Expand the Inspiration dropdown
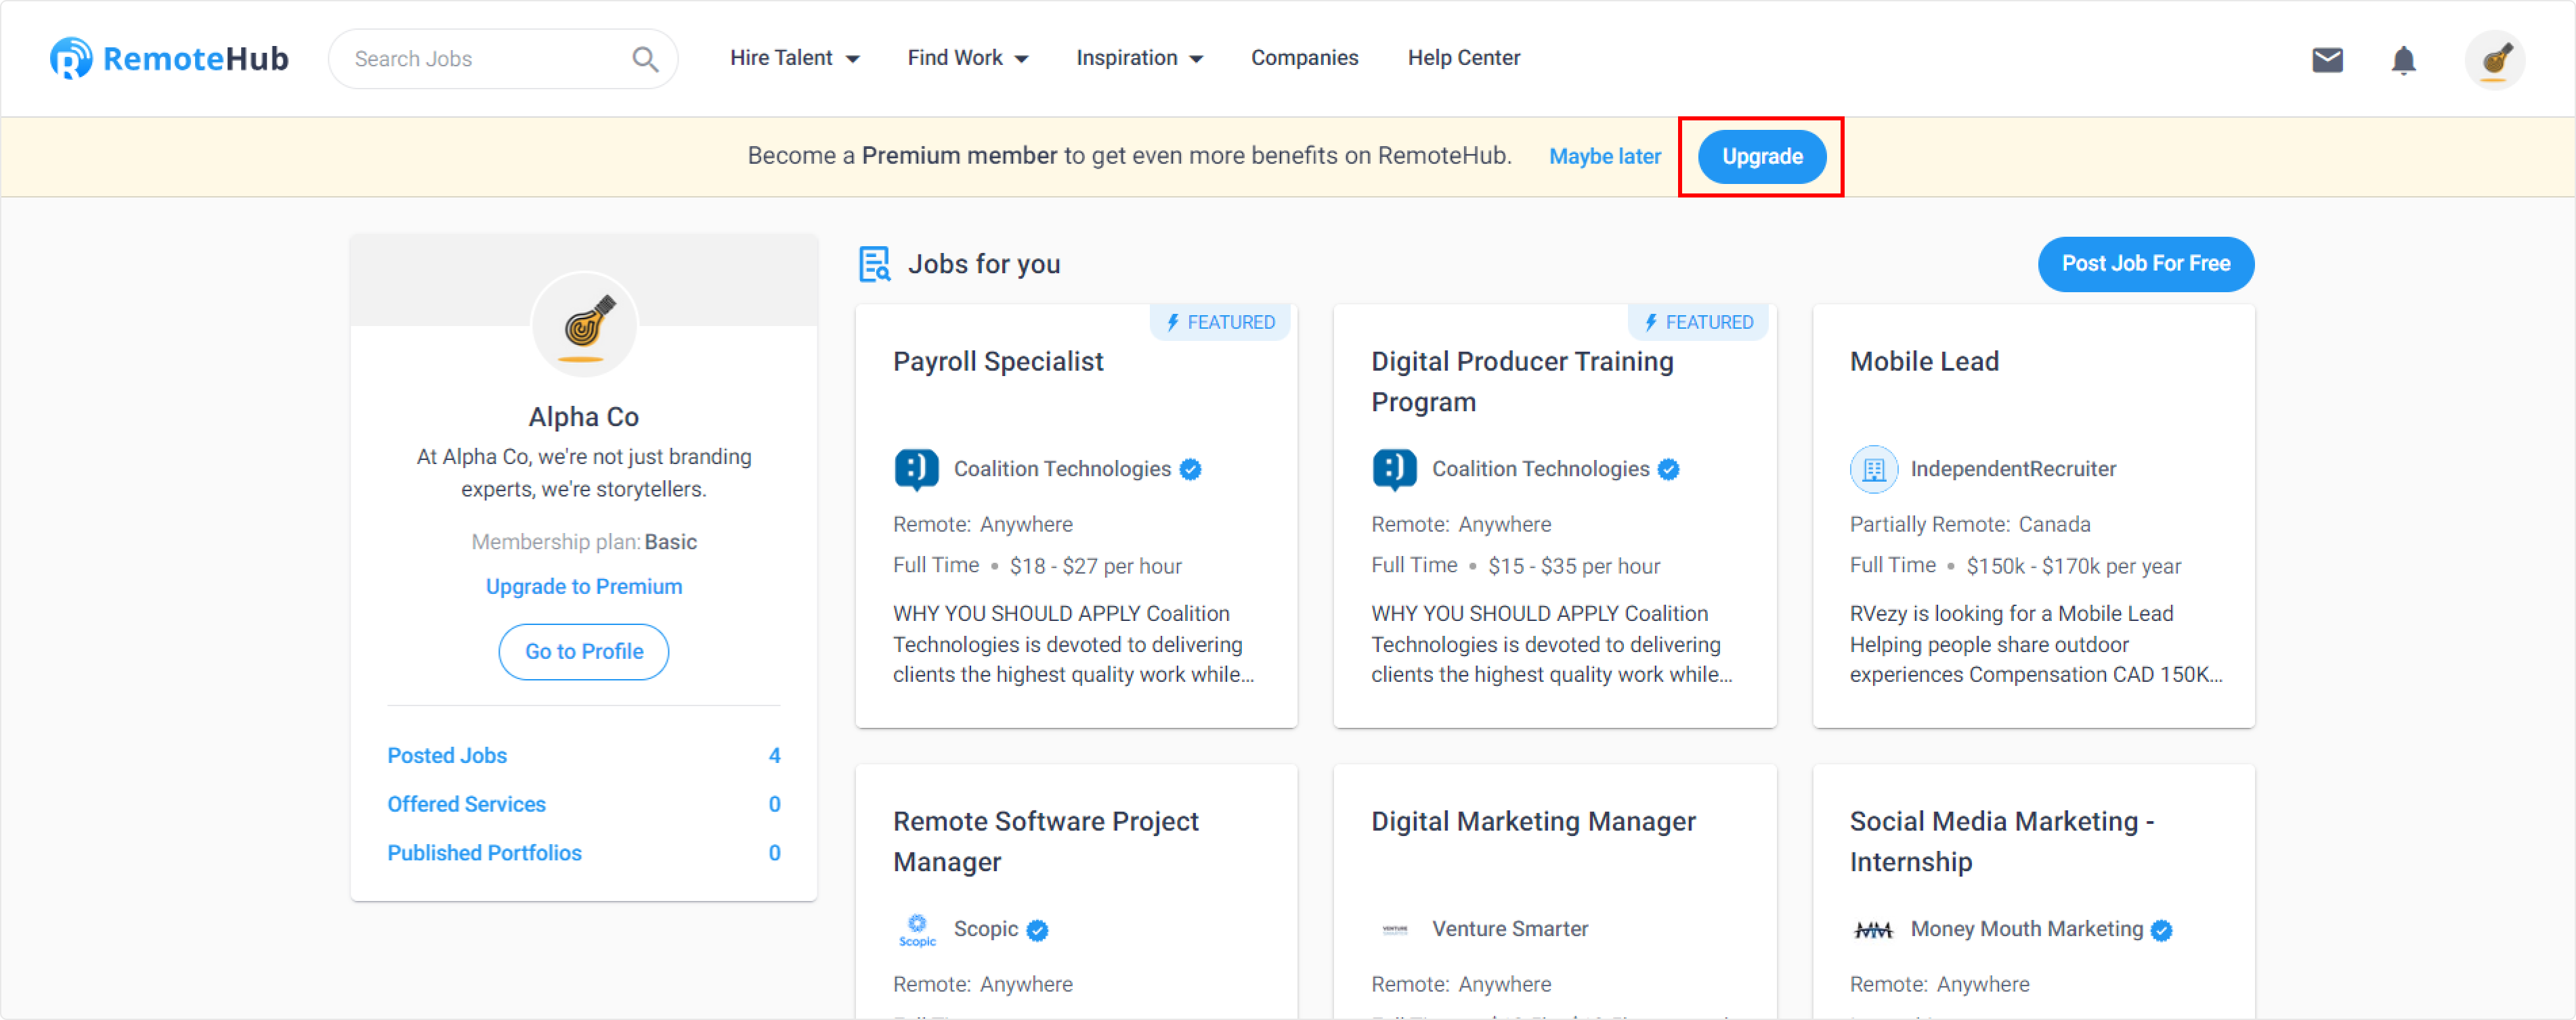 coord(1139,58)
